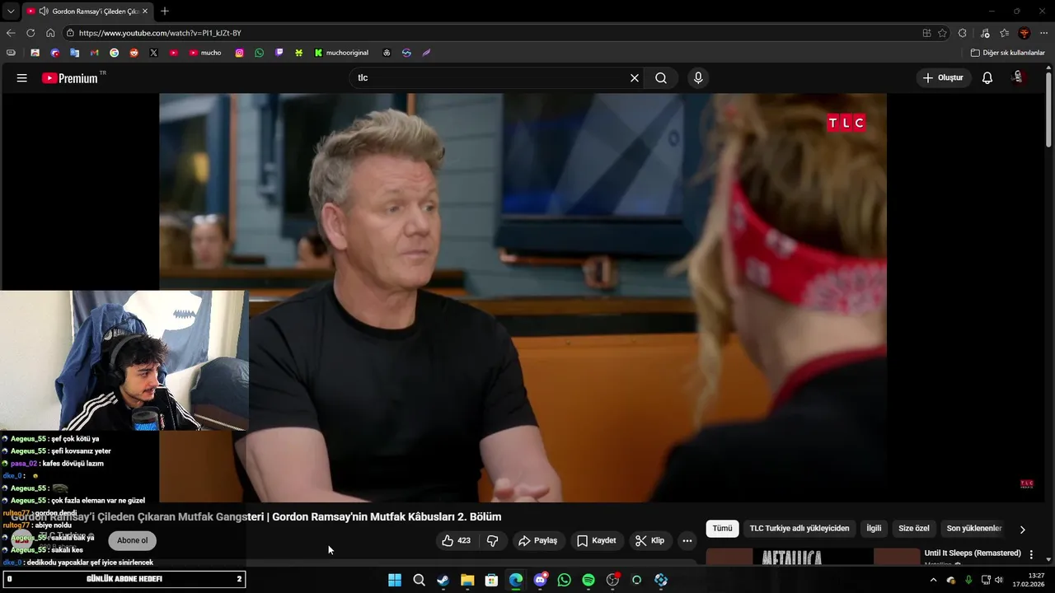Open the Reddit bookmark icon
This screenshot has height=593, width=1055.
click(x=134, y=53)
